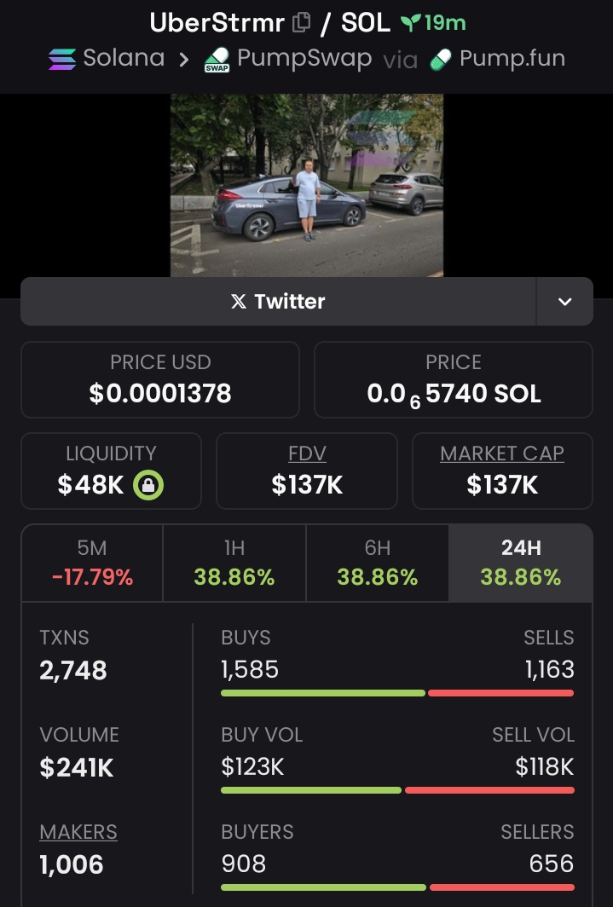Open the UberStrmr token car photo
613x907 pixels.
pyautogui.click(x=307, y=185)
